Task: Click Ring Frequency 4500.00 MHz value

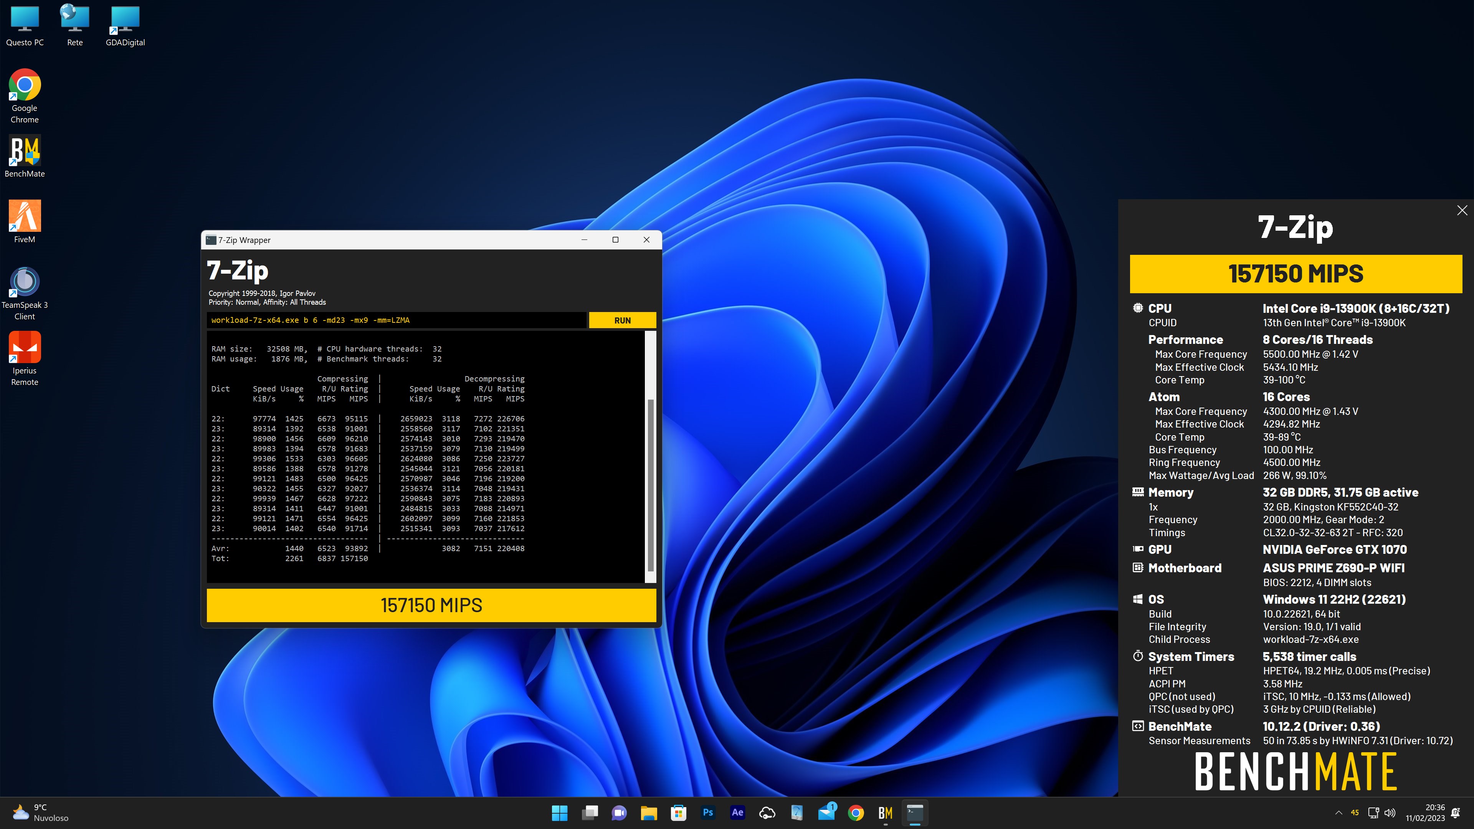Action: (x=1291, y=462)
